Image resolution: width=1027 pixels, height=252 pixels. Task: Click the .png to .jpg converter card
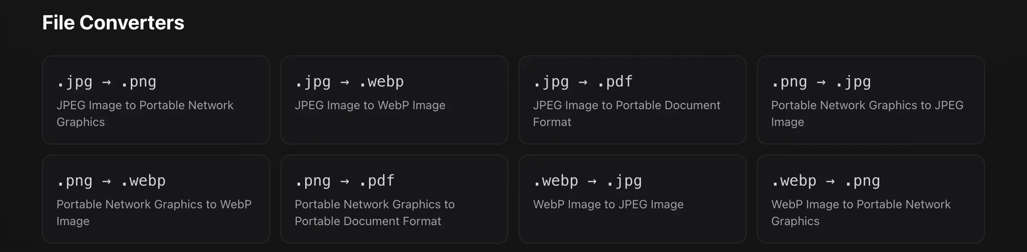pos(870,100)
